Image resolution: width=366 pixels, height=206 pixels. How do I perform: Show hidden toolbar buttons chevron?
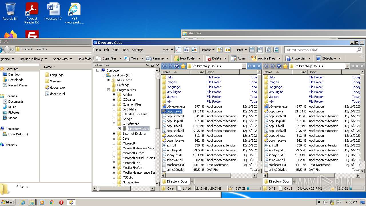point(362,57)
